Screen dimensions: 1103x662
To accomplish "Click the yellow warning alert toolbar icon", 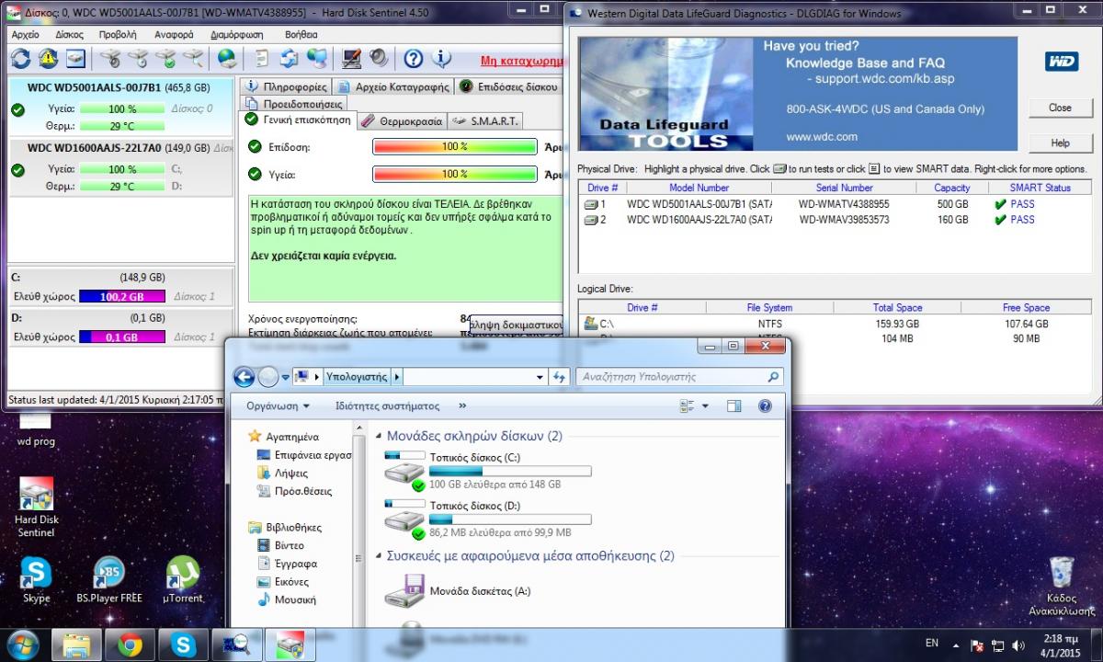I will point(48,59).
